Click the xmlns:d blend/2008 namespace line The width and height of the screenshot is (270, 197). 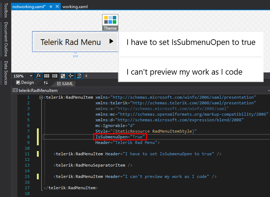[x=169, y=120]
